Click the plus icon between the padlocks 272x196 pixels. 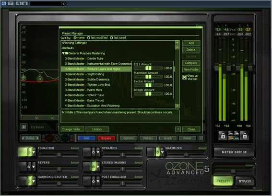pyautogui.click(x=237, y=133)
